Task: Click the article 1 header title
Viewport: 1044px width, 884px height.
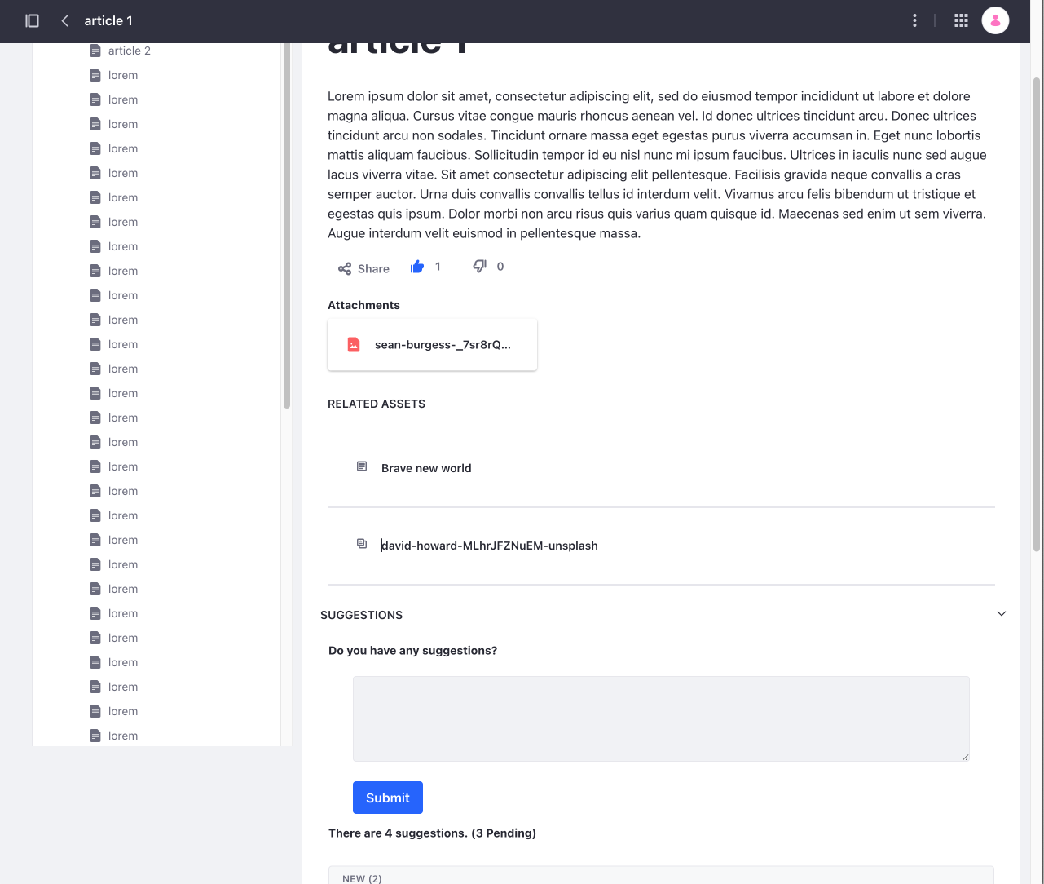Action: click(x=108, y=20)
